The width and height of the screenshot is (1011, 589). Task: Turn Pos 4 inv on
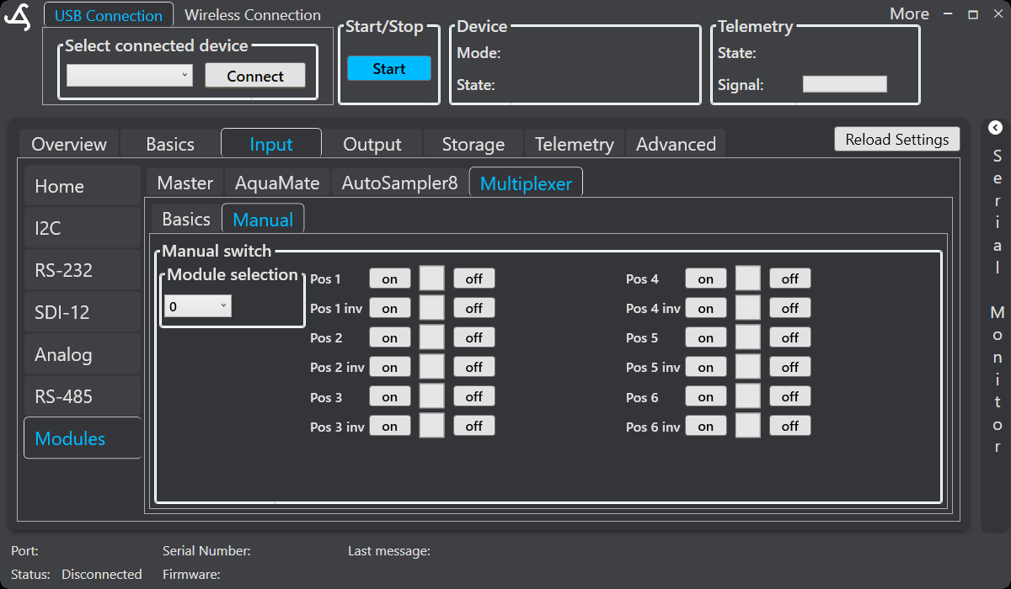(706, 308)
